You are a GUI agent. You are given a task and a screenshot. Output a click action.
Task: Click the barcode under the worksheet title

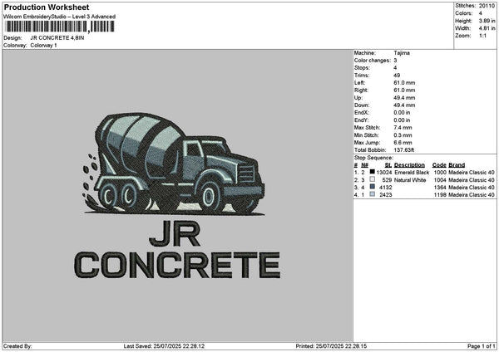[60, 27]
